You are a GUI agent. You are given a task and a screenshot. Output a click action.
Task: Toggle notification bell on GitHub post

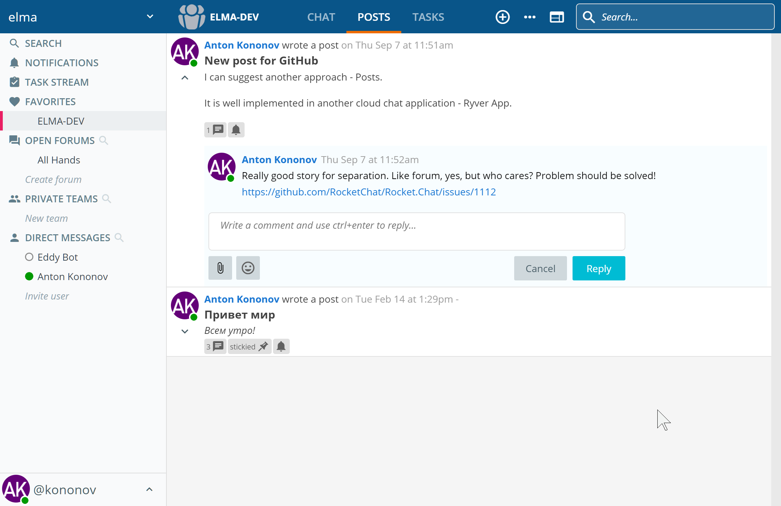pyautogui.click(x=236, y=130)
